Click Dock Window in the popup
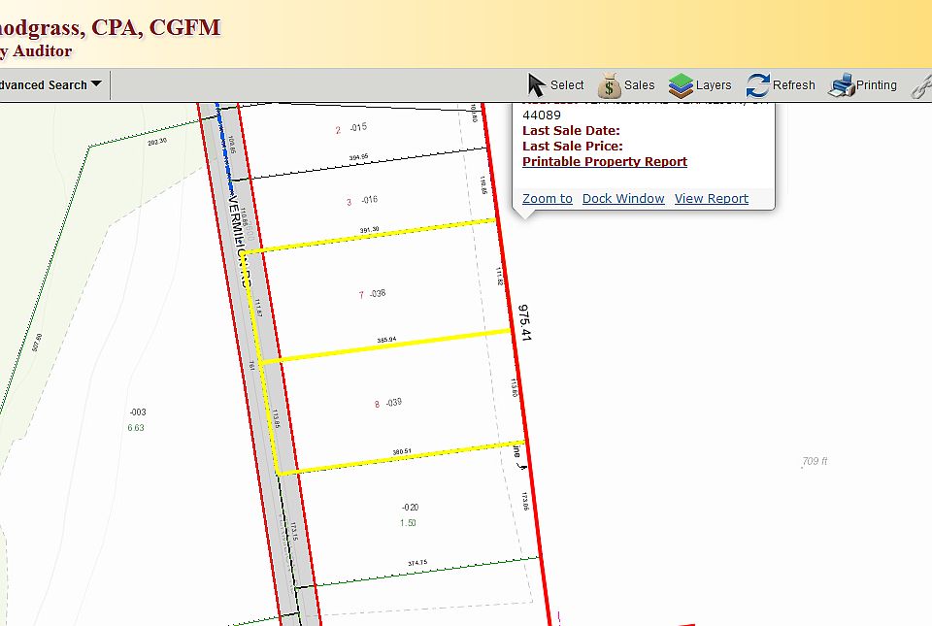This screenshot has width=932, height=626. click(623, 199)
